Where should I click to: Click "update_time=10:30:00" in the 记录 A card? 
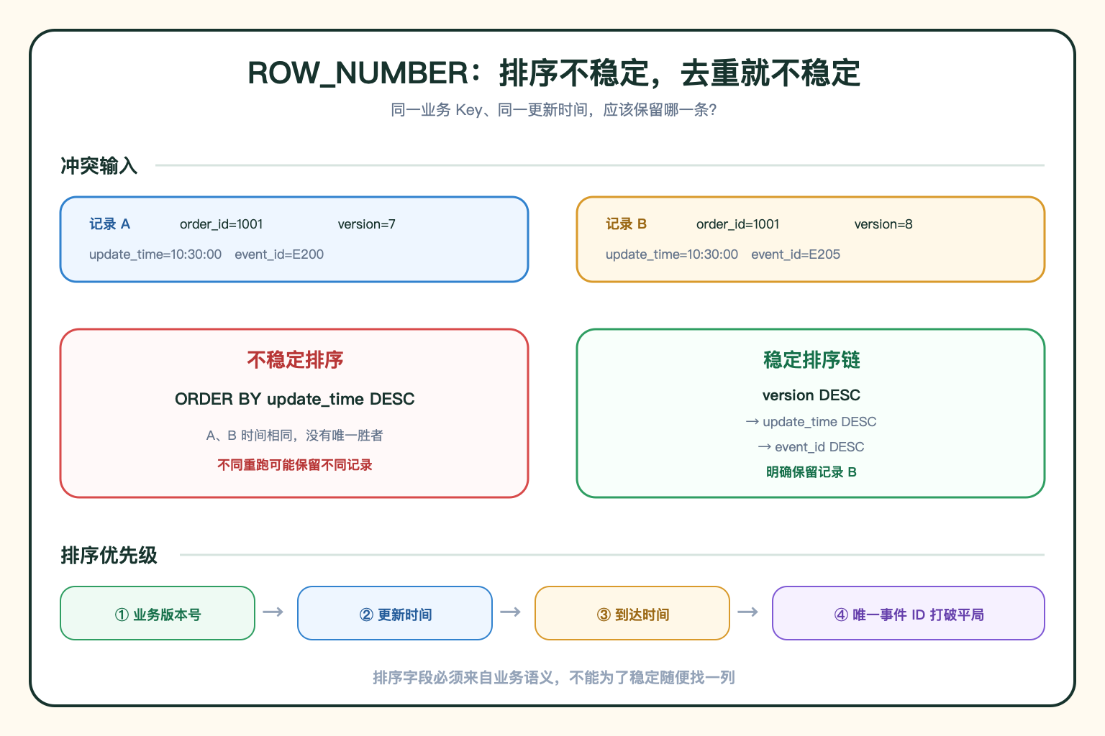(x=155, y=254)
